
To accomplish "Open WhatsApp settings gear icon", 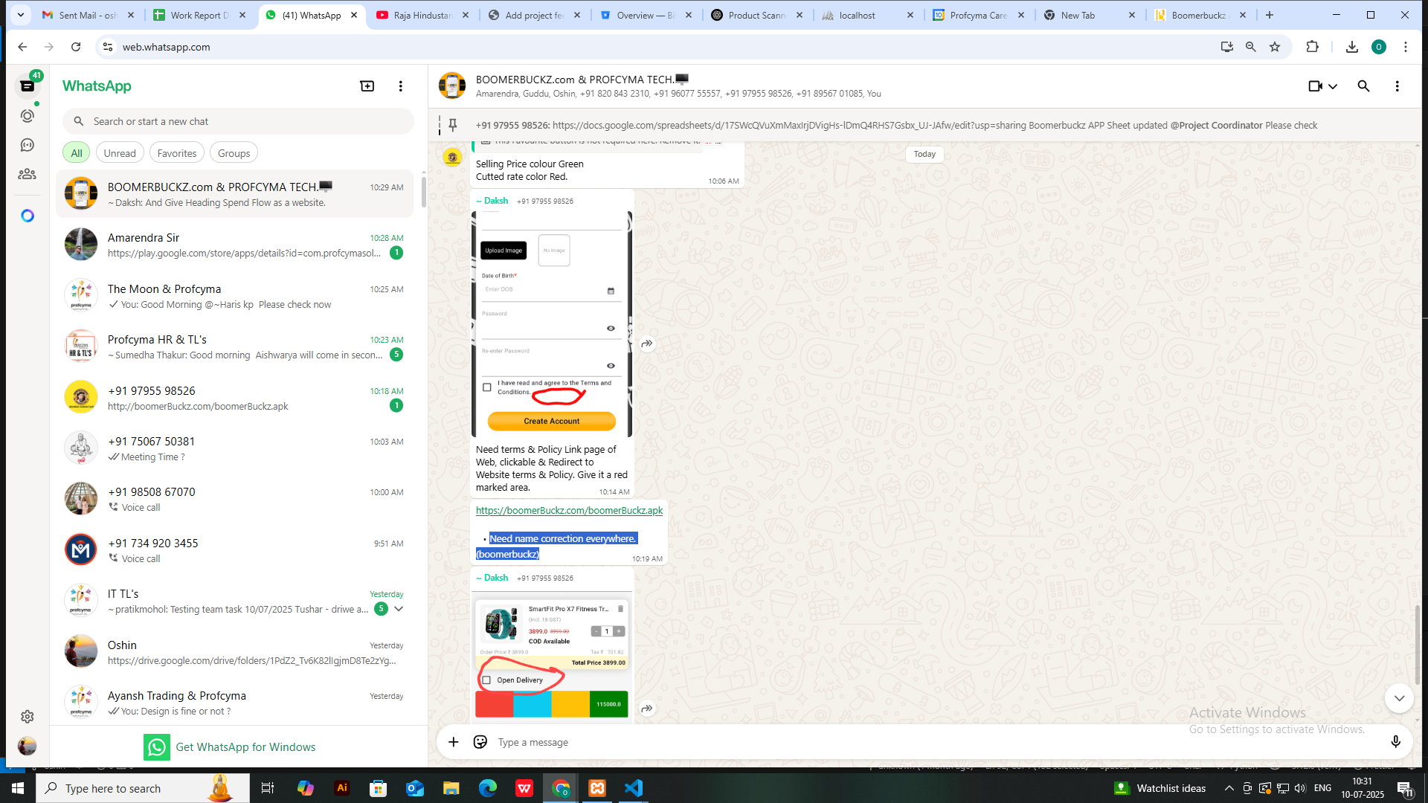I will (28, 717).
